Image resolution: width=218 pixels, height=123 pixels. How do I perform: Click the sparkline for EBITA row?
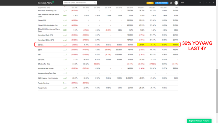65,50
